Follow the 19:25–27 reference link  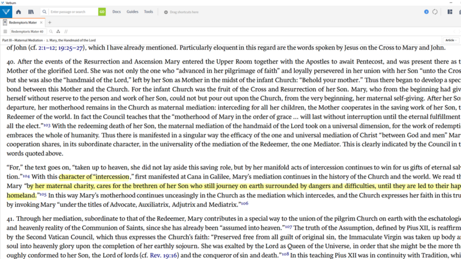point(70,48)
